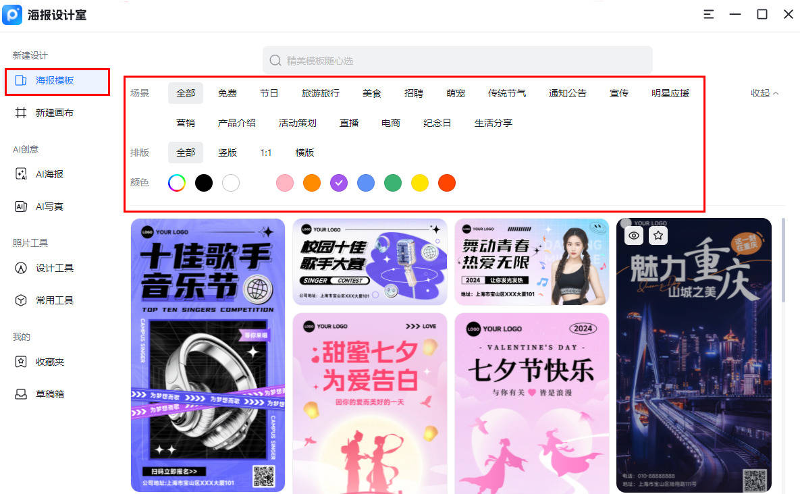
Task: Filter scene by 节日
Action: [x=269, y=93]
